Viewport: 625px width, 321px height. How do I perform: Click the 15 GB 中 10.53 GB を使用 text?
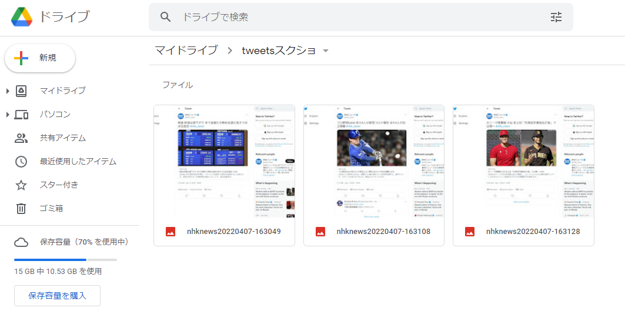coord(58,272)
